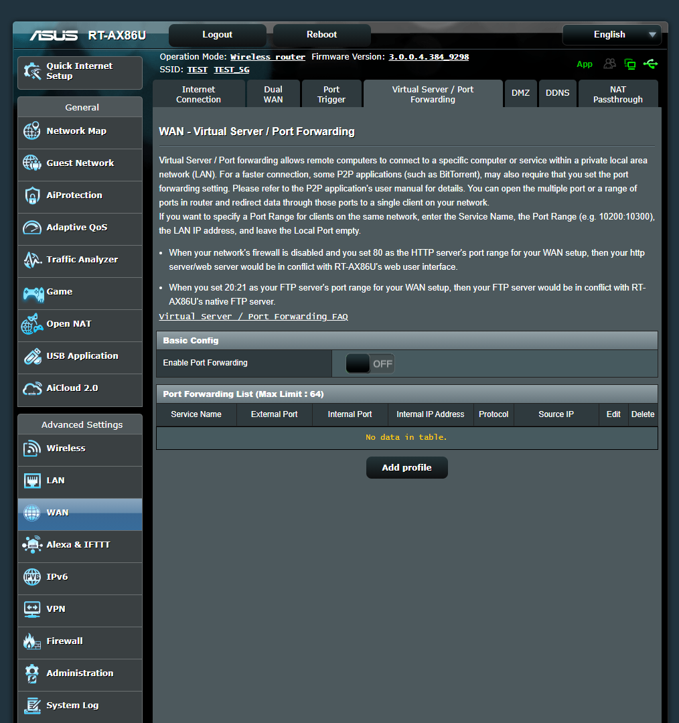
Task: Click the IPv6 globe icon
Action: pyautogui.click(x=32, y=577)
